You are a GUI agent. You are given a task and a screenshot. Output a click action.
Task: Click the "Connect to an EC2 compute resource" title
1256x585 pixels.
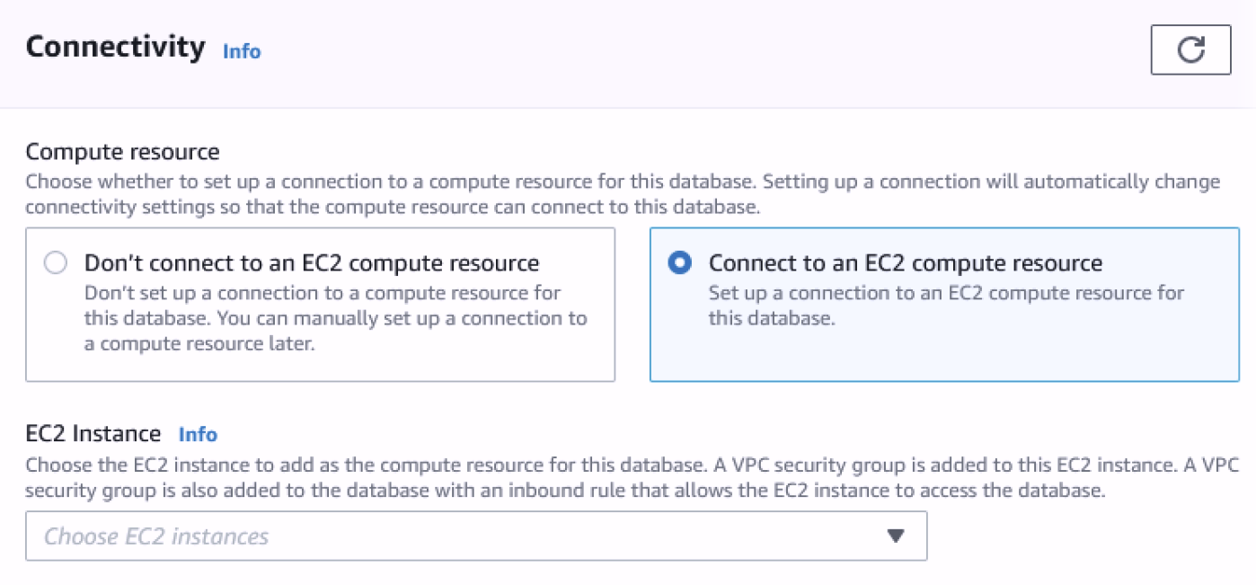click(x=905, y=263)
